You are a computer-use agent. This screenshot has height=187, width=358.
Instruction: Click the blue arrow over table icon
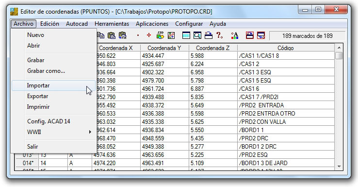[x=209, y=35]
